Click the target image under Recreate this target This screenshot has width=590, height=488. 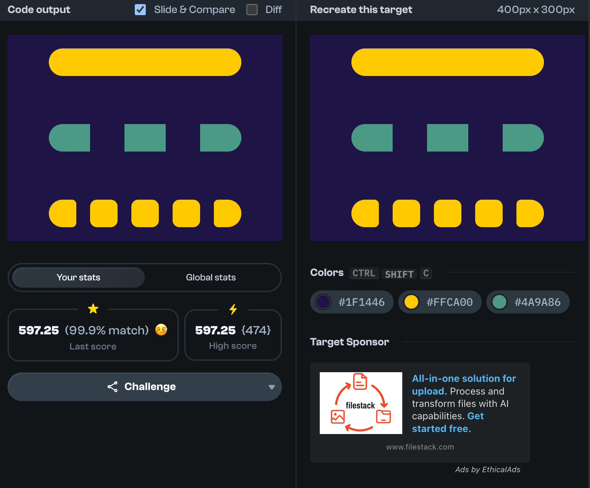(x=447, y=137)
